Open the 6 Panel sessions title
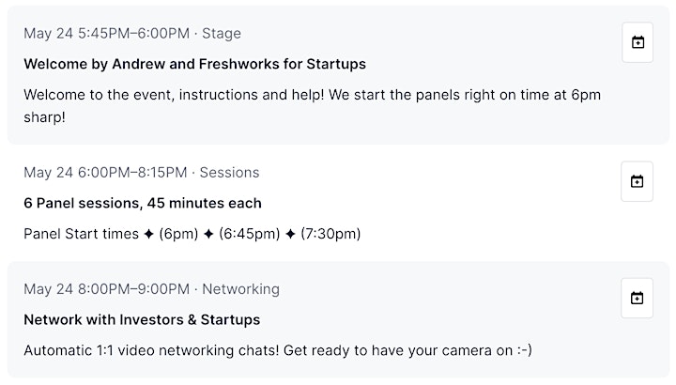The height and width of the screenshot is (385, 676). [143, 203]
